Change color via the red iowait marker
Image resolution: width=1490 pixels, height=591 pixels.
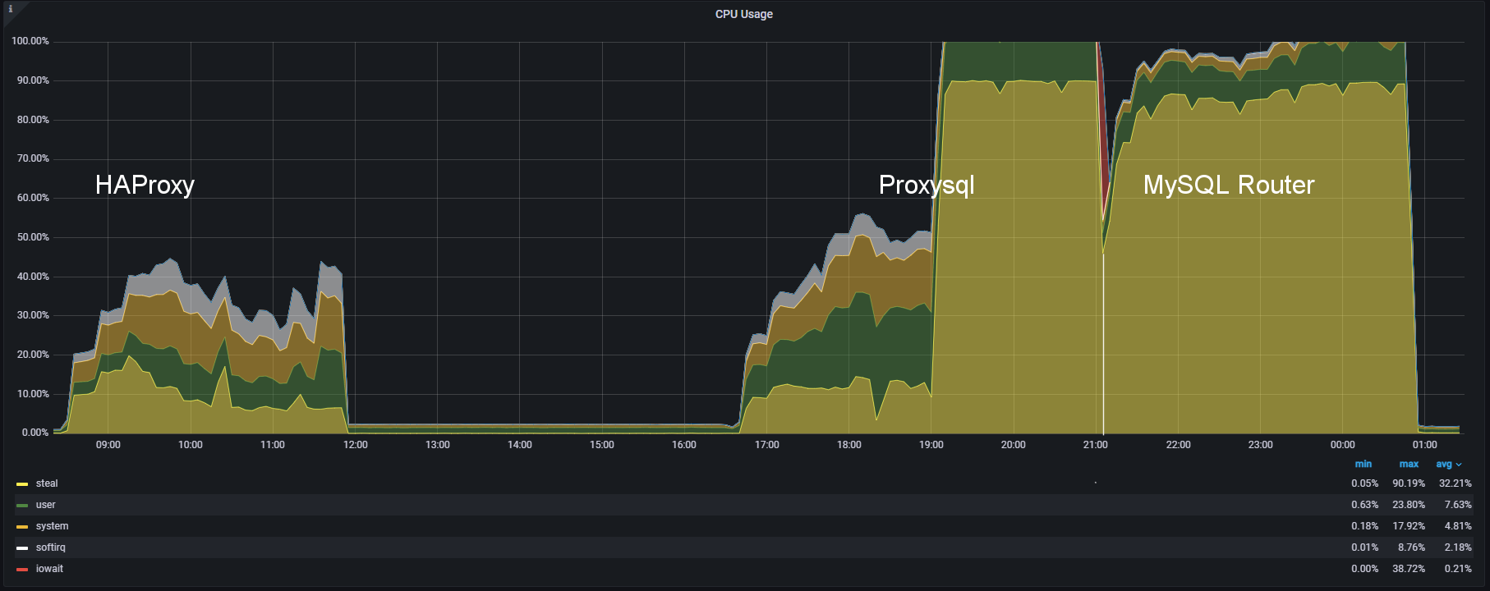22,570
